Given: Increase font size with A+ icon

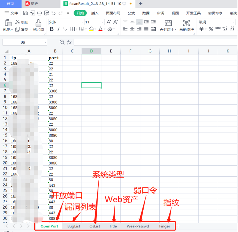Looking at the screenshot, I should [109, 22].
